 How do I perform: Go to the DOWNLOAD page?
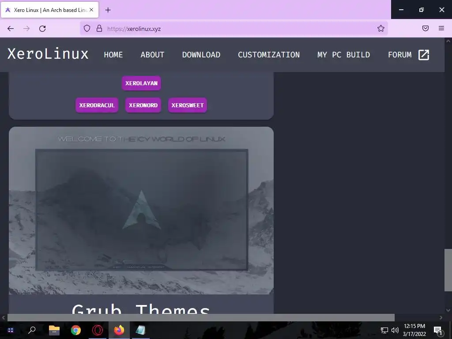(x=201, y=54)
